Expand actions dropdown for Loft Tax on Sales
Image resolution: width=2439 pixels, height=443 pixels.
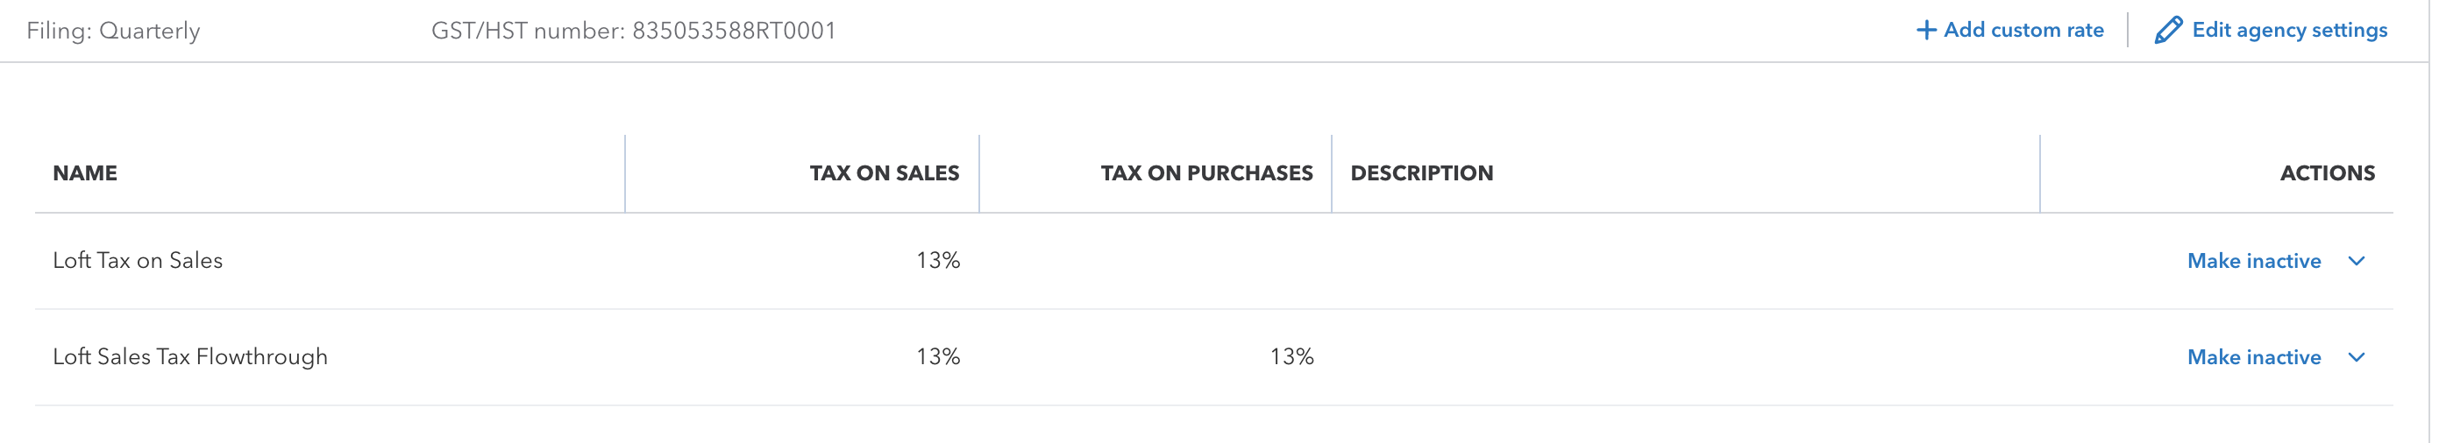(x=2357, y=261)
